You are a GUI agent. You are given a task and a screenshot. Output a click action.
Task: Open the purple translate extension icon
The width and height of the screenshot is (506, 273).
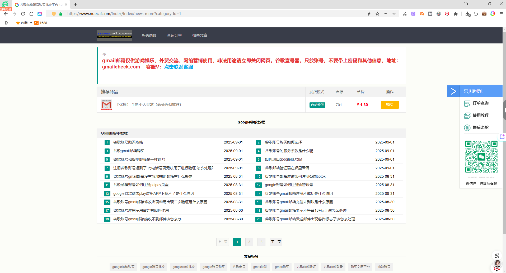pyautogui.click(x=413, y=14)
